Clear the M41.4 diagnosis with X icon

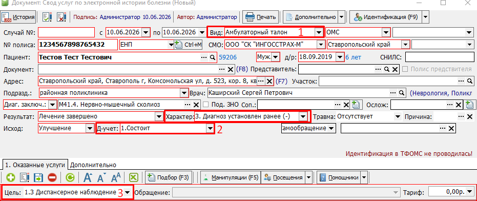[x=196, y=105]
